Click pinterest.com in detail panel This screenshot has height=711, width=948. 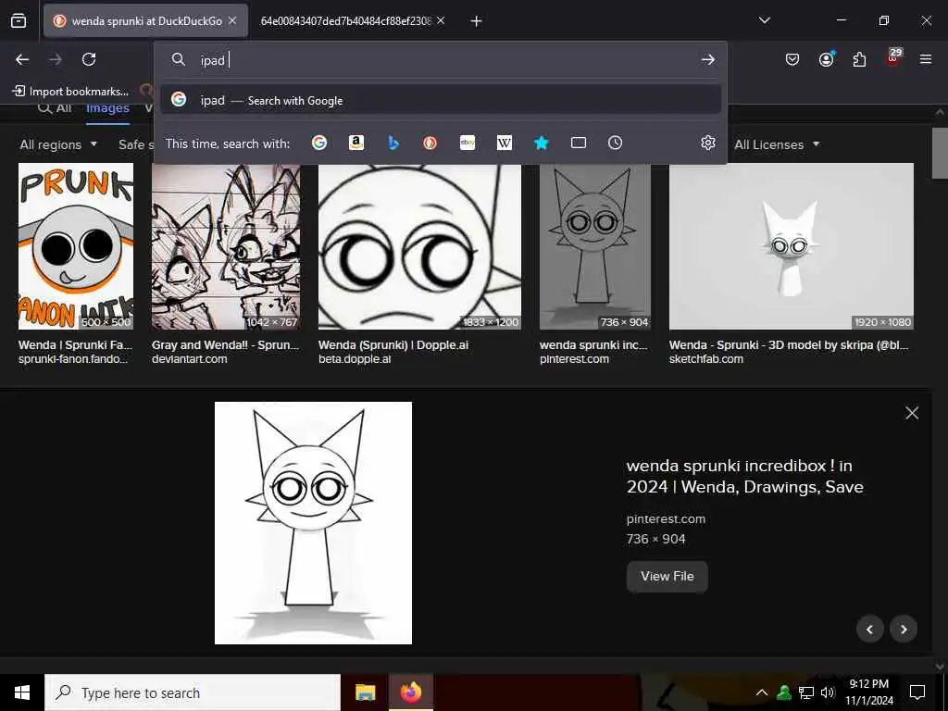(666, 518)
